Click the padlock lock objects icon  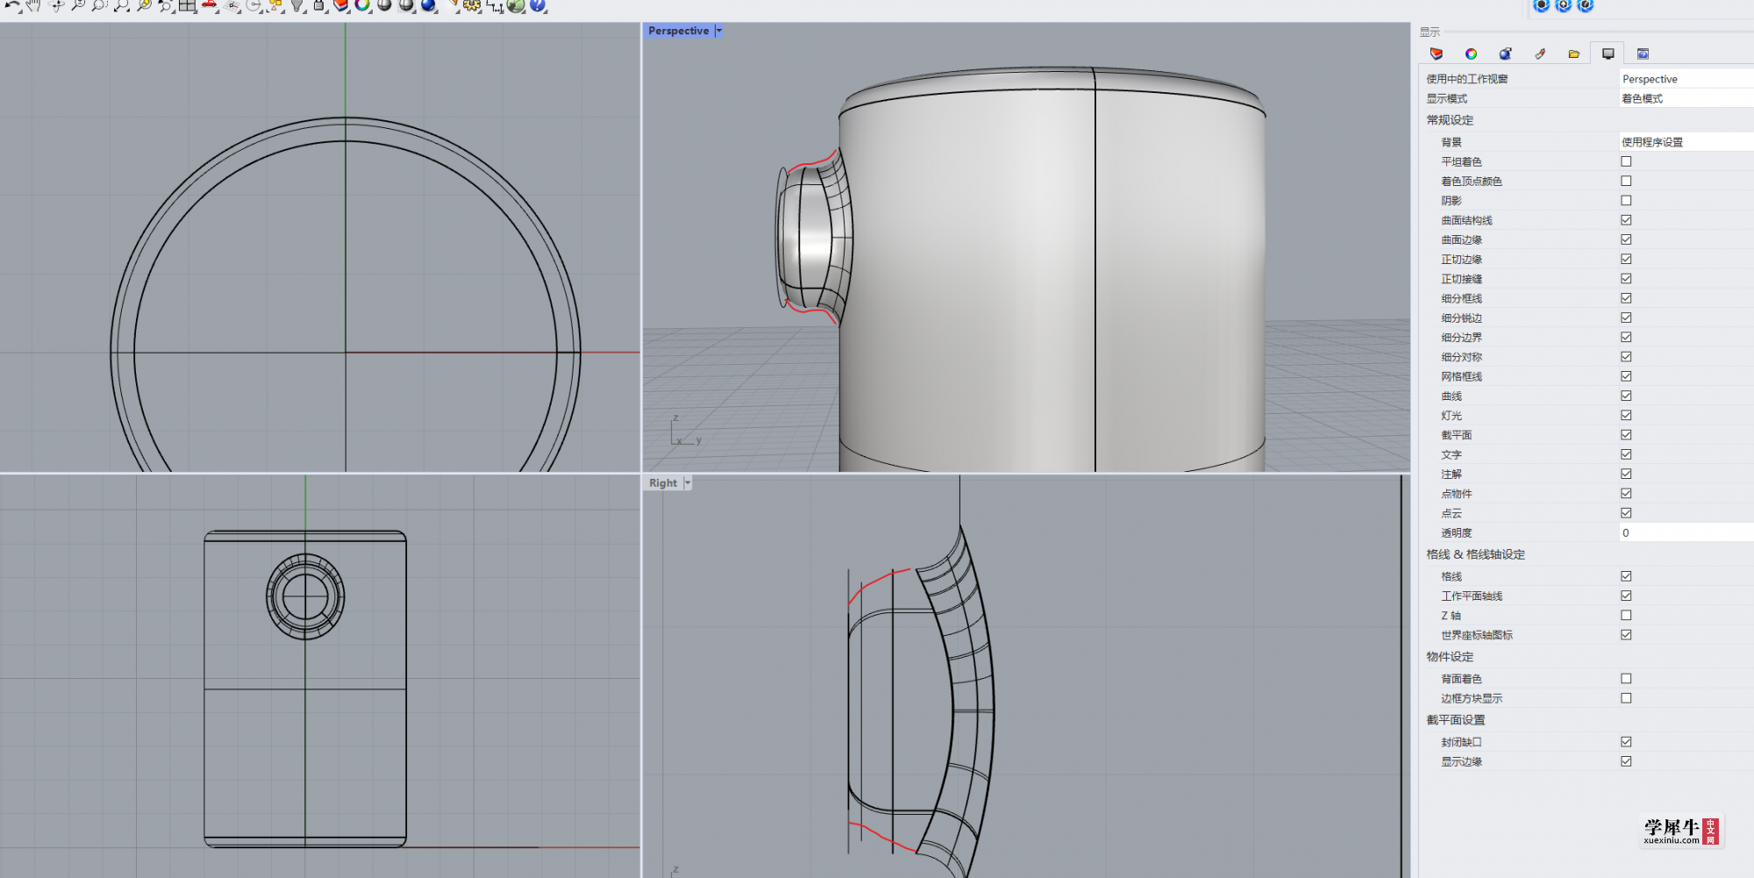319,5
